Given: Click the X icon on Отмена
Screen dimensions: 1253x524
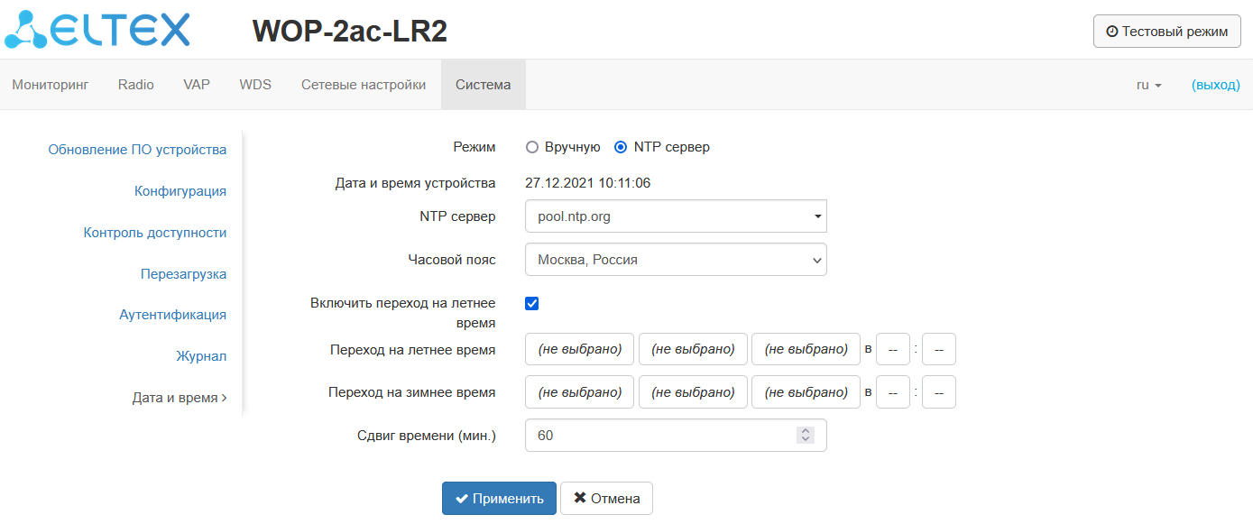Looking at the screenshot, I should pos(579,499).
